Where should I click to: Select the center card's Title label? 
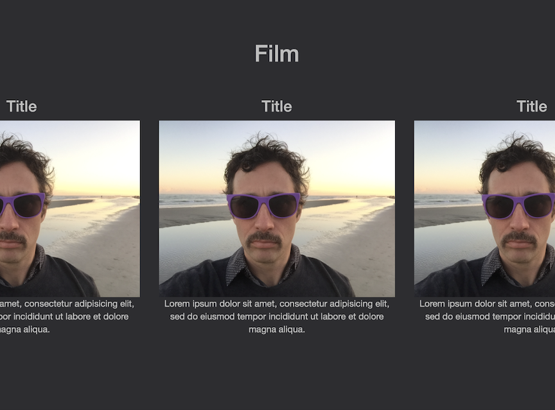click(x=276, y=107)
